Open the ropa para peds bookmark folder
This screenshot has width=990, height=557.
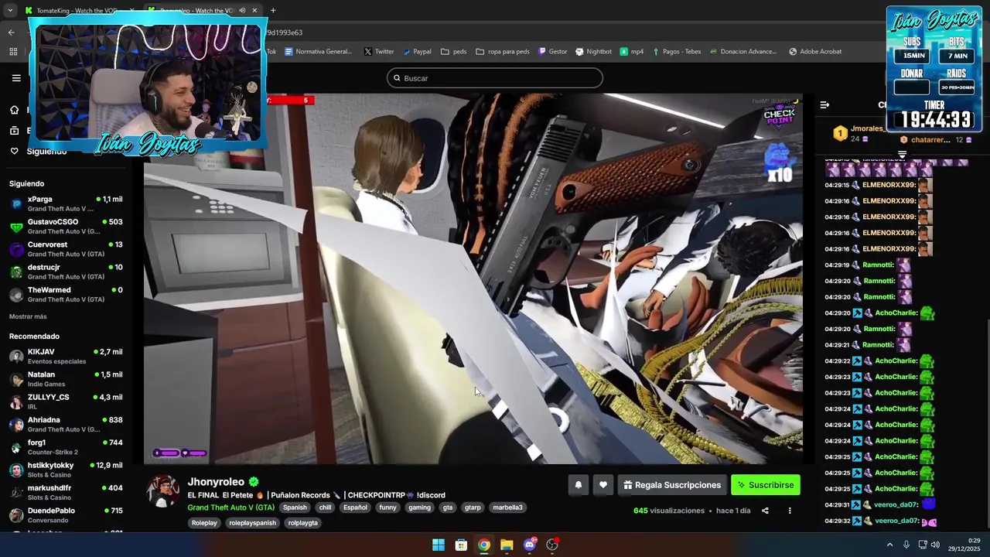click(x=503, y=52)
